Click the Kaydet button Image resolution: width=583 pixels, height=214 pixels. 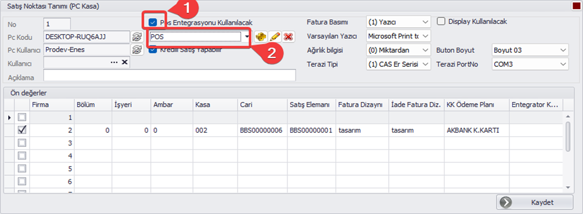[x=534, y=202]
